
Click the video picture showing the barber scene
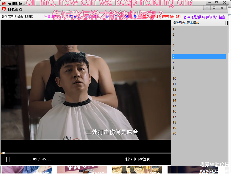pos(86,92)
